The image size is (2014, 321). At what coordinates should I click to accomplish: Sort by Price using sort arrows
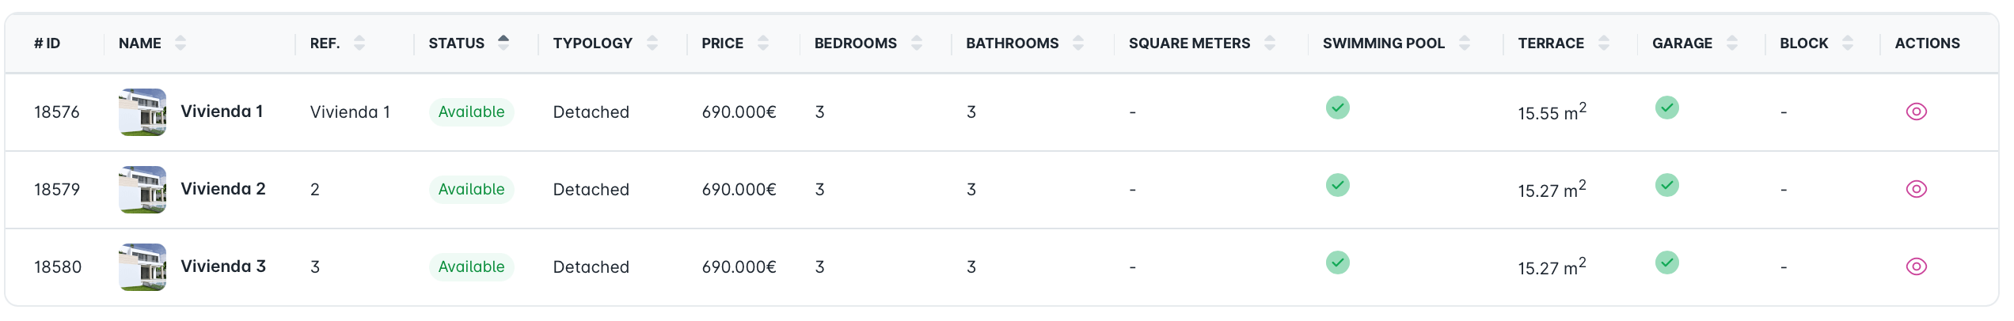[763, 43]
